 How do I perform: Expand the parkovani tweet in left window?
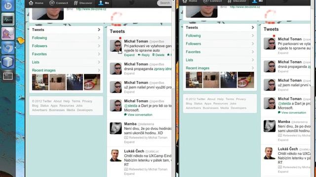(129, 55)
